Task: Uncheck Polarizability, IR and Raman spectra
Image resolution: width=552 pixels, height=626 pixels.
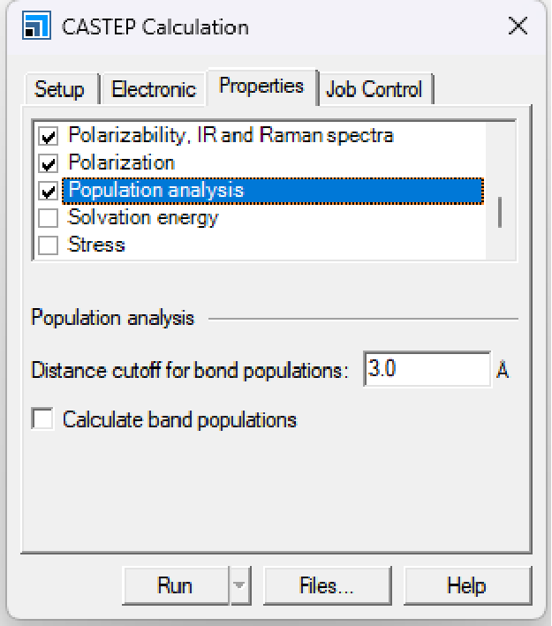Action: click(49, 137)
